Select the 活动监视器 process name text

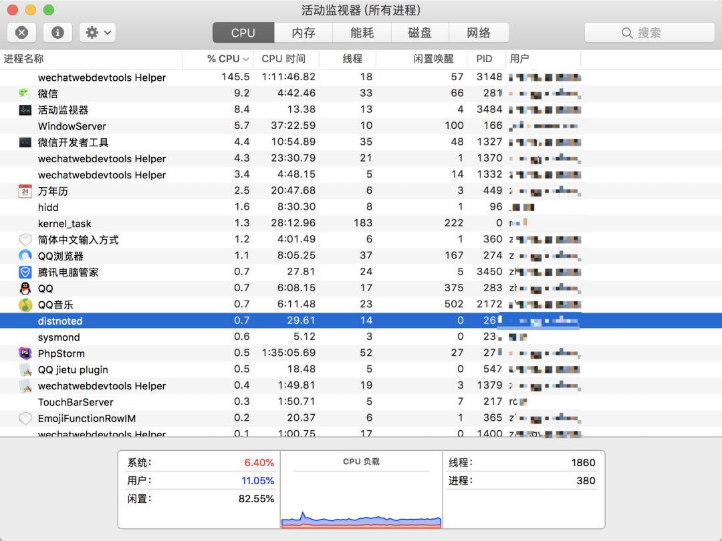(63, 110)
